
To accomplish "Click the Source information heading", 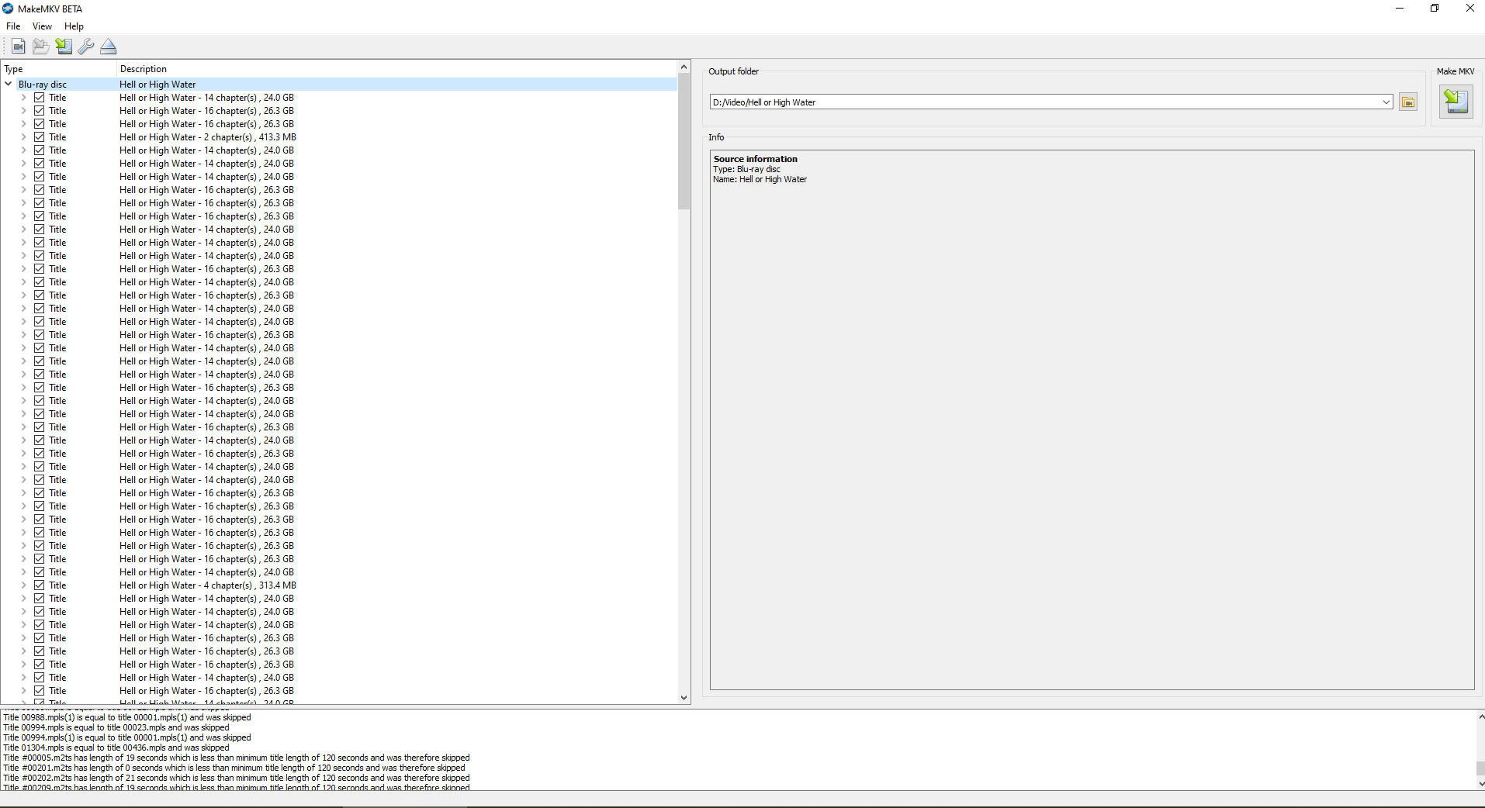I will point(755,159).
